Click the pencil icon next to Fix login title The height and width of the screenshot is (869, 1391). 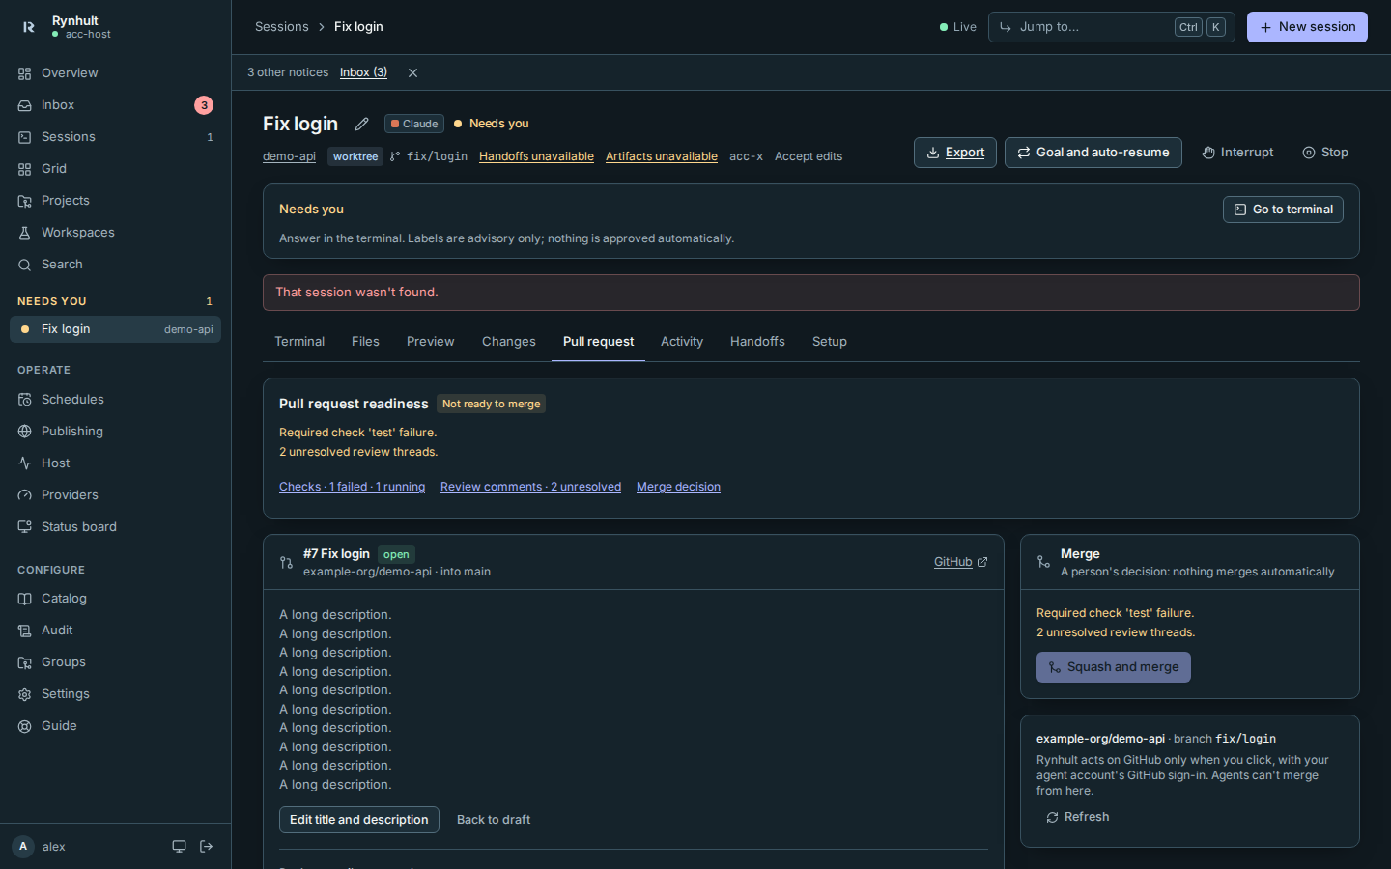(361, 124)
